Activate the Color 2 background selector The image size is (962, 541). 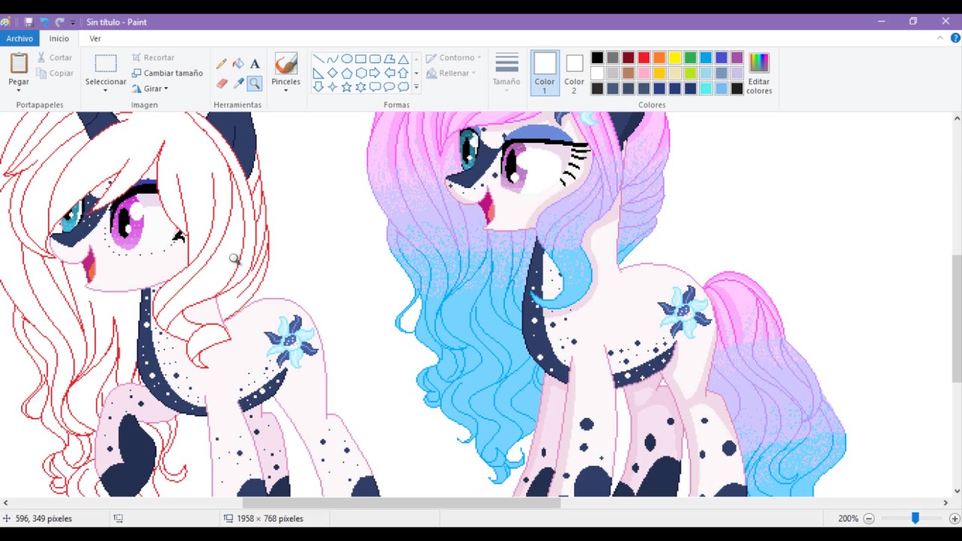[574, 73]
